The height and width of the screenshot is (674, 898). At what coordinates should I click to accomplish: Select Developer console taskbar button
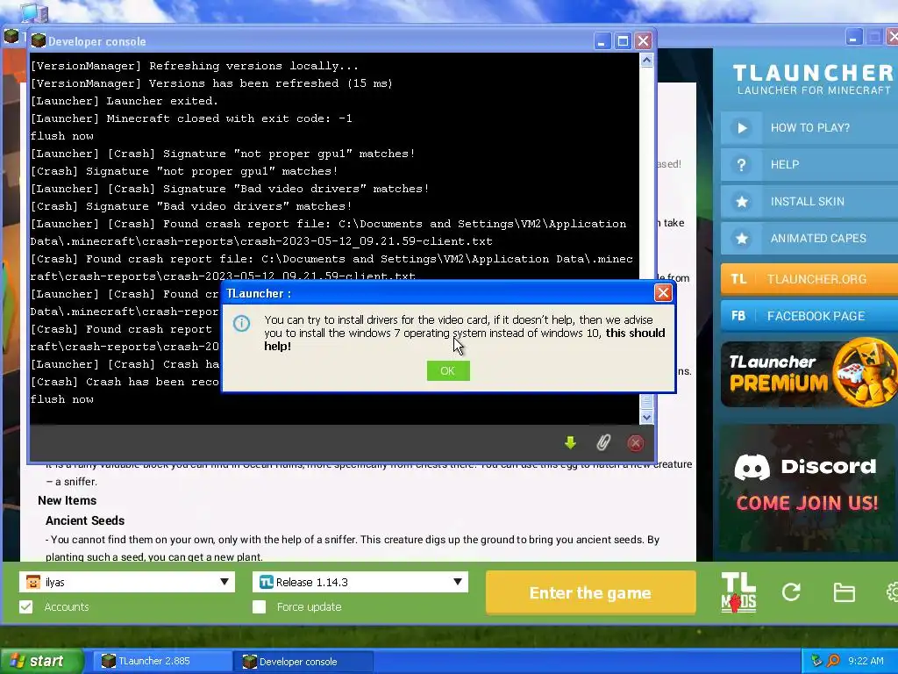tap(303, 662)
